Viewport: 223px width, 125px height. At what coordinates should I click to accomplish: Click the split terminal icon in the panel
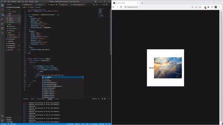(102, 99)
